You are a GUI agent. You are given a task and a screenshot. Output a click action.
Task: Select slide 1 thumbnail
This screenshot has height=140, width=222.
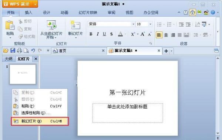pyautogui.click(x=23, y=74)
